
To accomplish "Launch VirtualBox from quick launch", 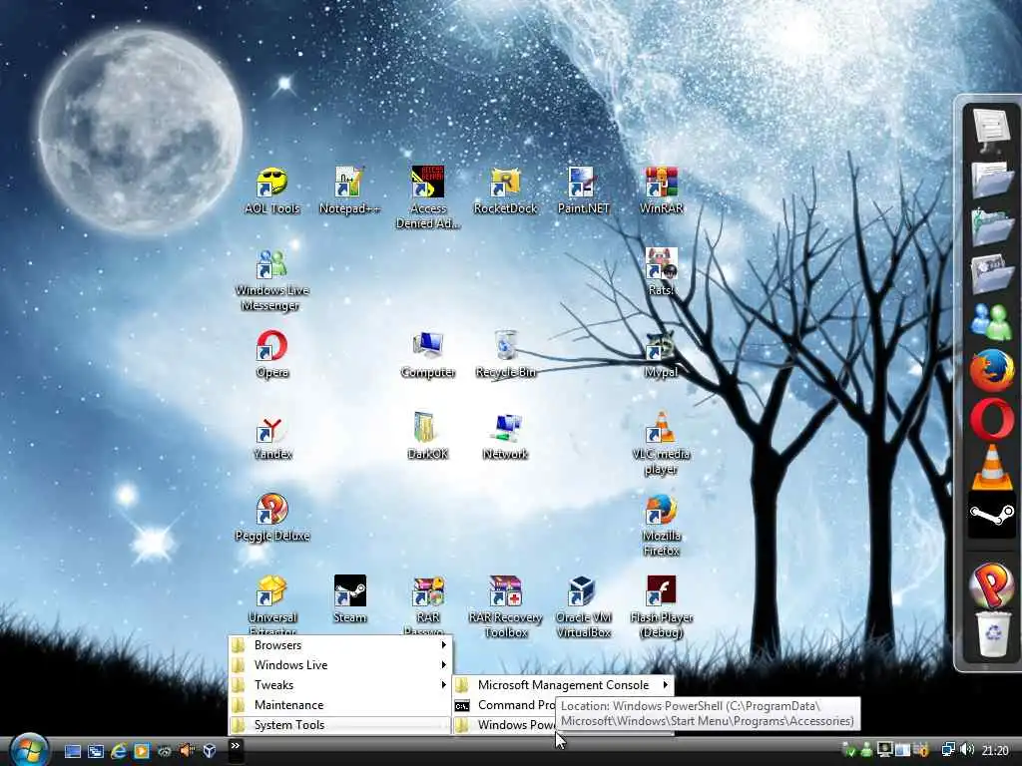I will tap(210, 751).
